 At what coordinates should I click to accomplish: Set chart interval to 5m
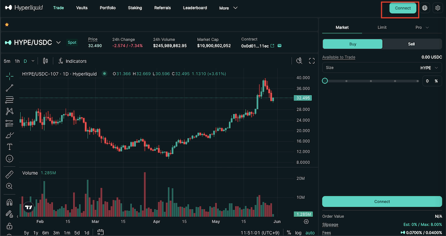click(x=7, y=61)
